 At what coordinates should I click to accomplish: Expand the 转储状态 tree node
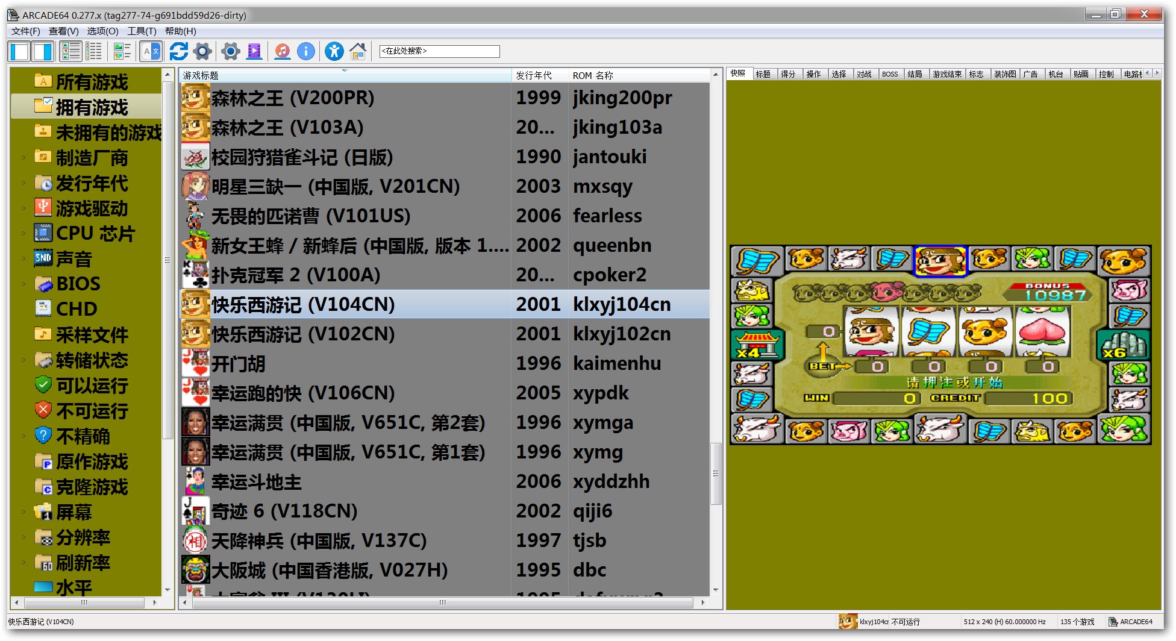(23, 360)
